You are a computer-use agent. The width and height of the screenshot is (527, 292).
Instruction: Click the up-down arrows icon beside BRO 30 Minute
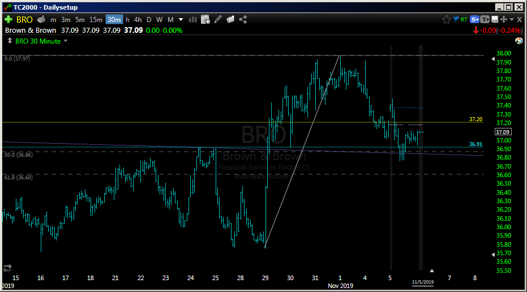10,41
